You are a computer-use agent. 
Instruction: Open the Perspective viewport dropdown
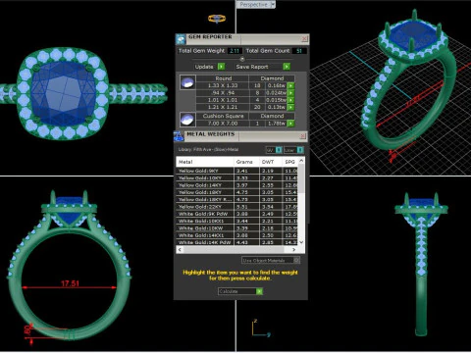pos(273,5)
